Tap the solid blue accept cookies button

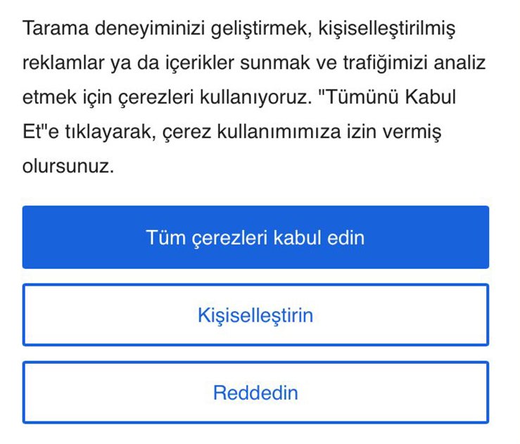255,237
